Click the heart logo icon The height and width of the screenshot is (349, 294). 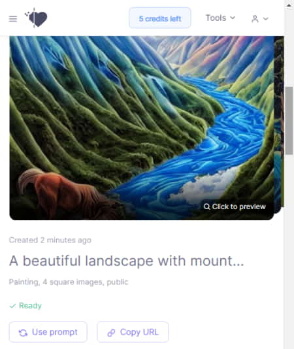36,18
